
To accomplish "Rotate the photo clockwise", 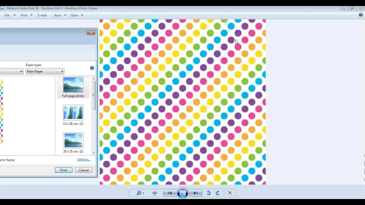I will 218,193.
